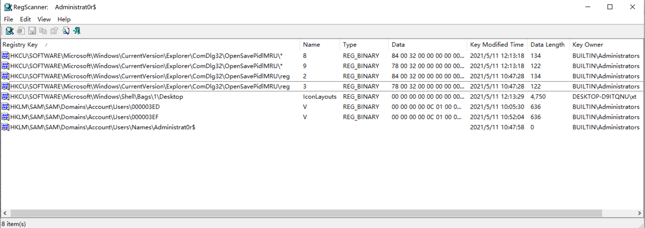Click registry icon of Shell\Bags\1\Desktop row

point(6,97)
